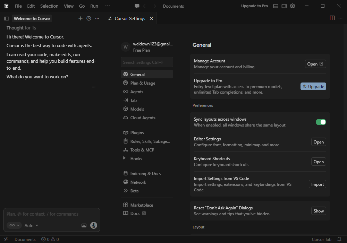347x243 pixels.
Task: Click the split editor icon
Action: pos(332,18)
